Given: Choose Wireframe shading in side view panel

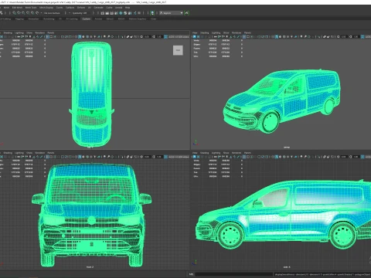Looking at the screenshot, I should 272,157.
